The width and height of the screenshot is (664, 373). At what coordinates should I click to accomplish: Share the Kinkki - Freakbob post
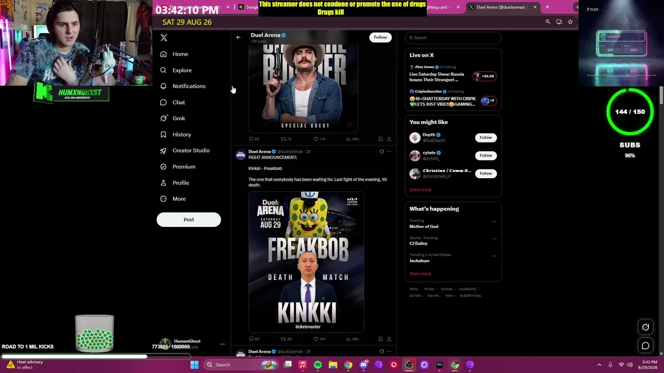389,339
